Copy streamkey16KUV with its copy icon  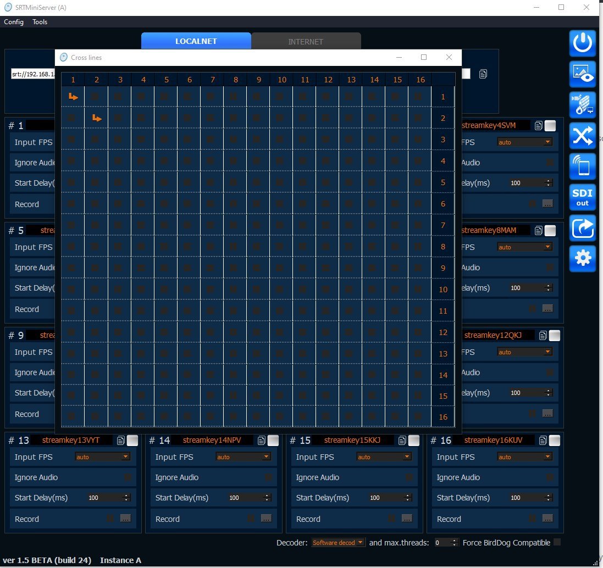(543, 441)
